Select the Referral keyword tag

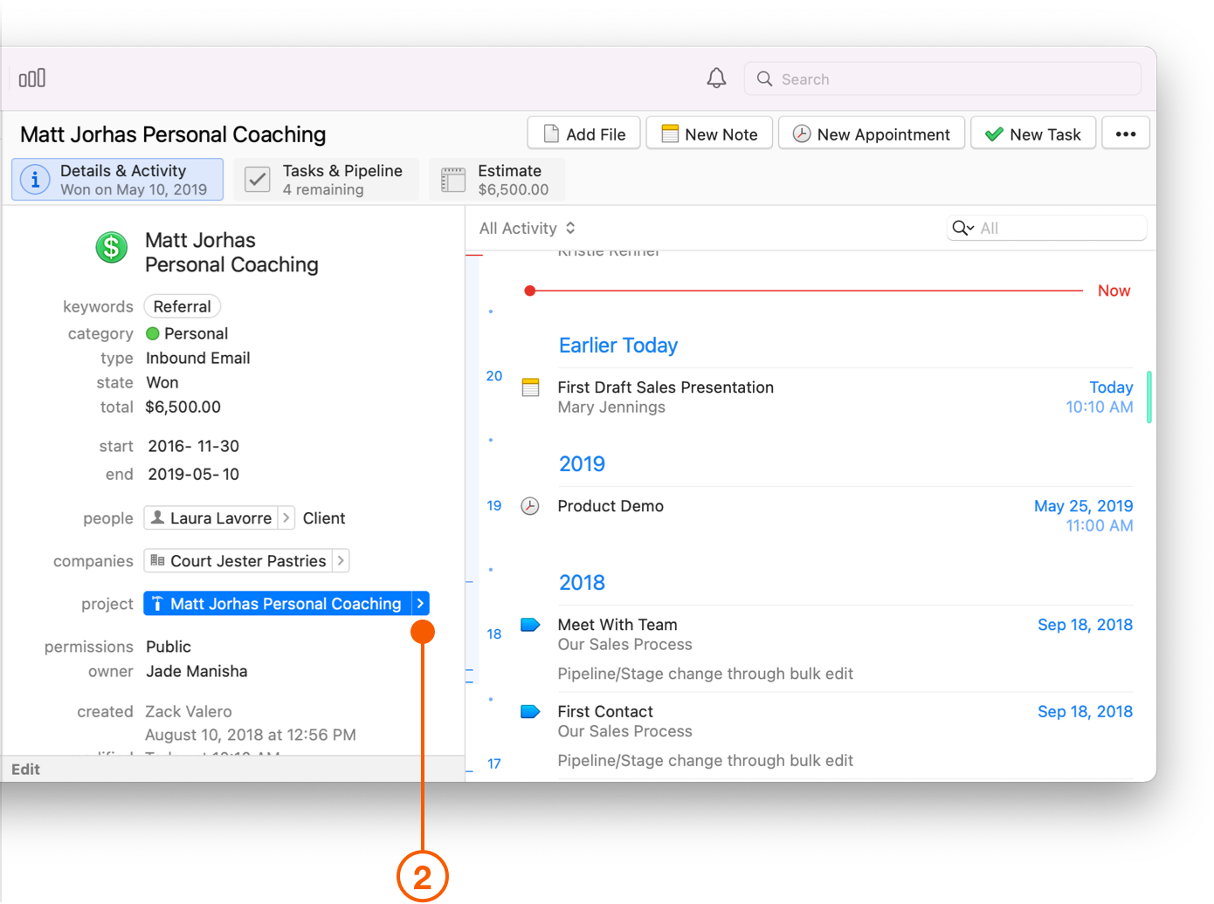coord(182,306)
